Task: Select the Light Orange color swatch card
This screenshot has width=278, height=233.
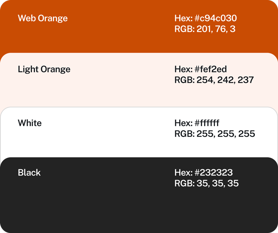Action: coord(100,90)
